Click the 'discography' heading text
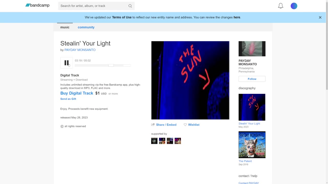328x184 pixels. click(247, 88)
